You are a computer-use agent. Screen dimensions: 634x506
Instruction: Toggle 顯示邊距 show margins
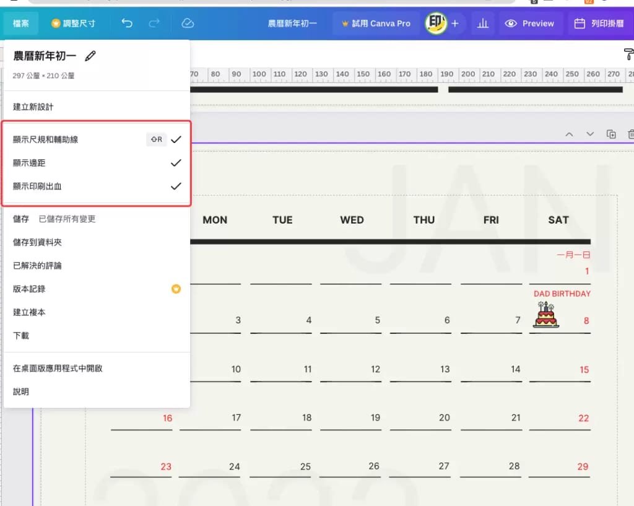pyautogui.click(x=96, y=163)
